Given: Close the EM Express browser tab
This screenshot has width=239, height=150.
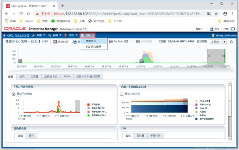Looking at the screenshot, I should (54, 6).
